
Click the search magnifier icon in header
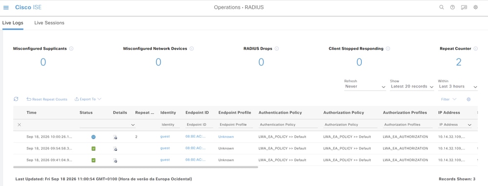coord(442,7)
